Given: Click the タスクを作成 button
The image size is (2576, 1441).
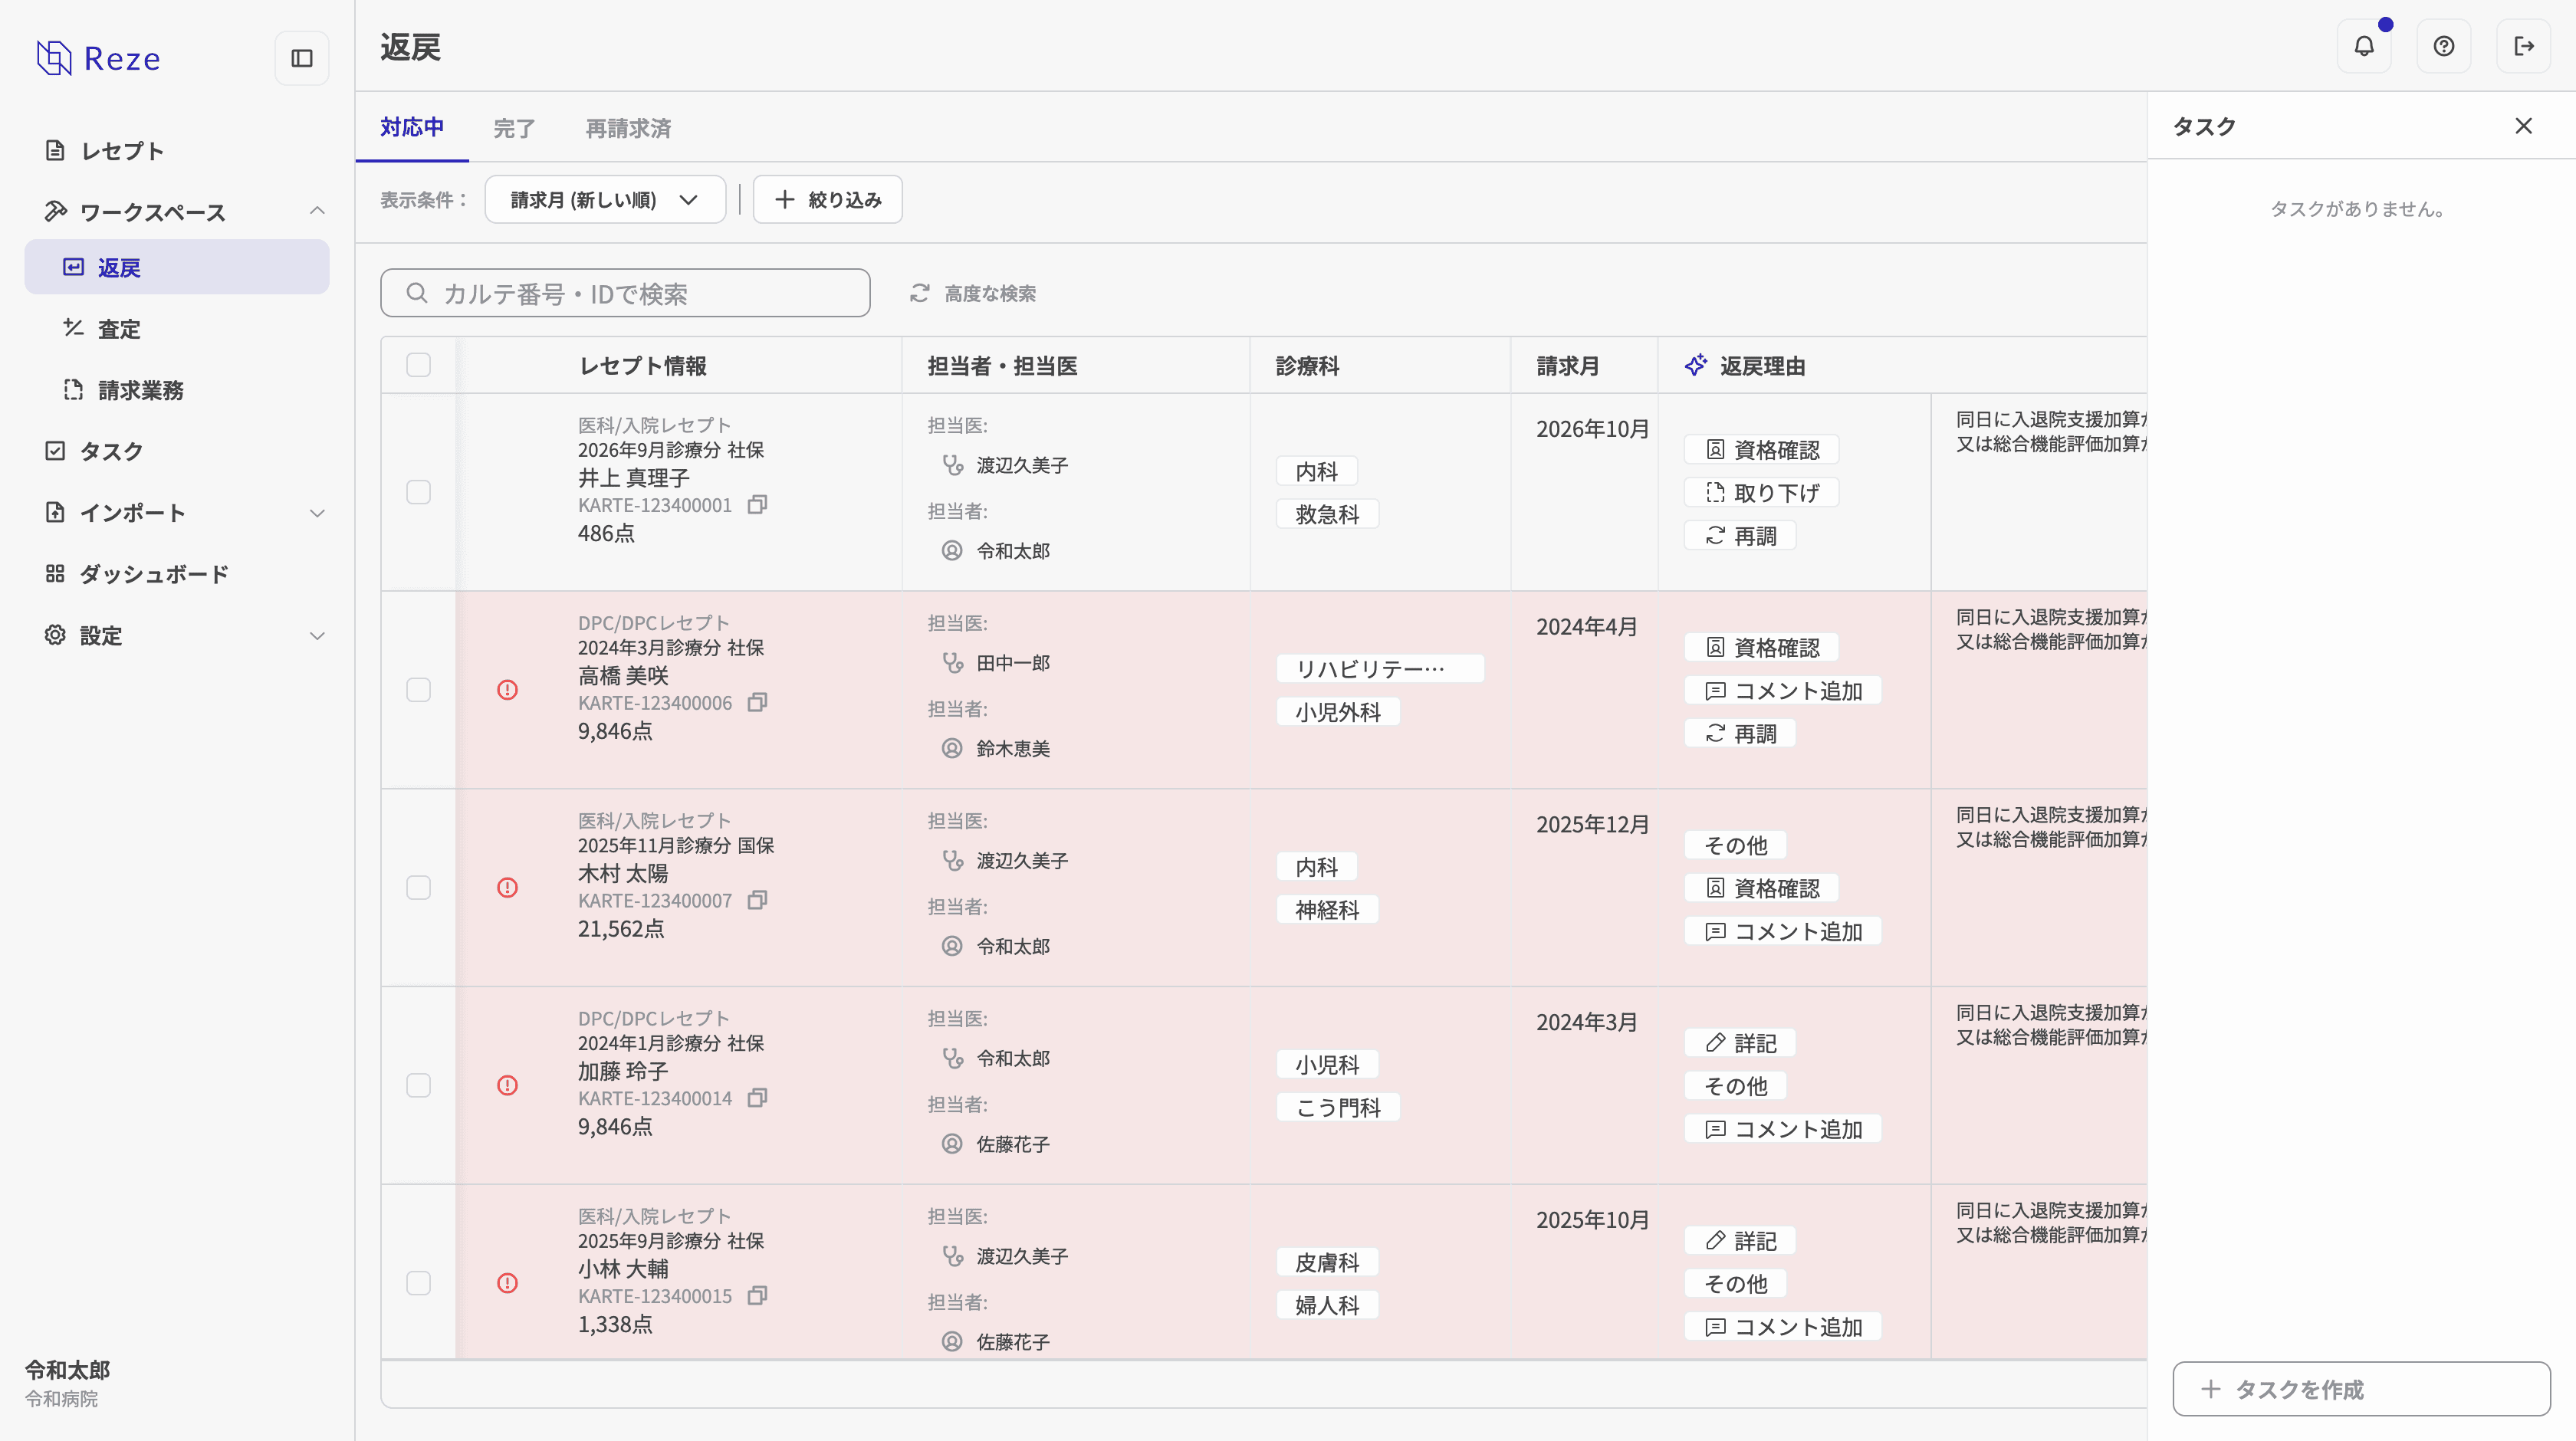Looking at the screenshot, I should pyautogui.click(x=2362, y=1389).
